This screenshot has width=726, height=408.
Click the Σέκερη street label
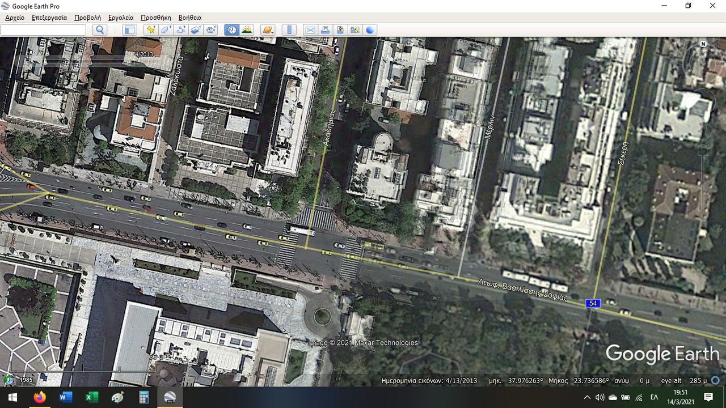(x=623, y=153)
